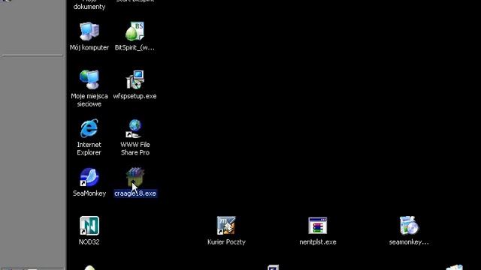This screenshot has height=270, width=481.
Task: Click the nentplst.exe program icon
Action: coord(317,226)
